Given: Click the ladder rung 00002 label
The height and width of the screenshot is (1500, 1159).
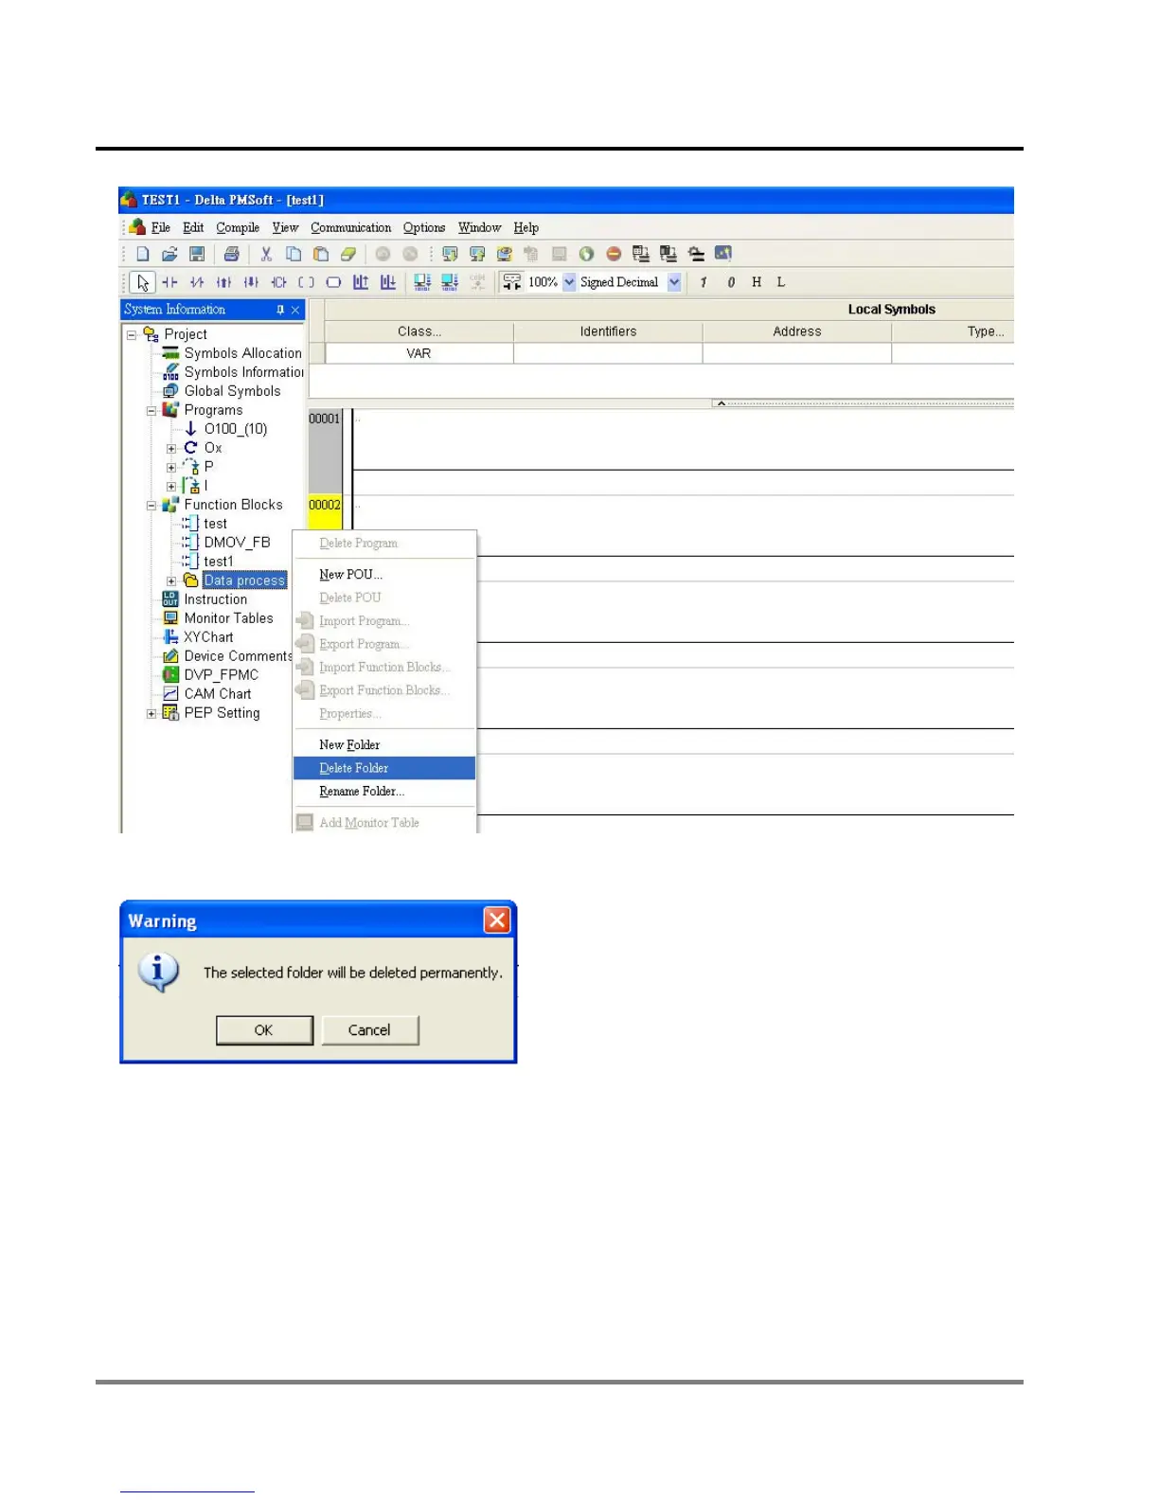Looking at the screenshot, I should (x=325, y=505).
